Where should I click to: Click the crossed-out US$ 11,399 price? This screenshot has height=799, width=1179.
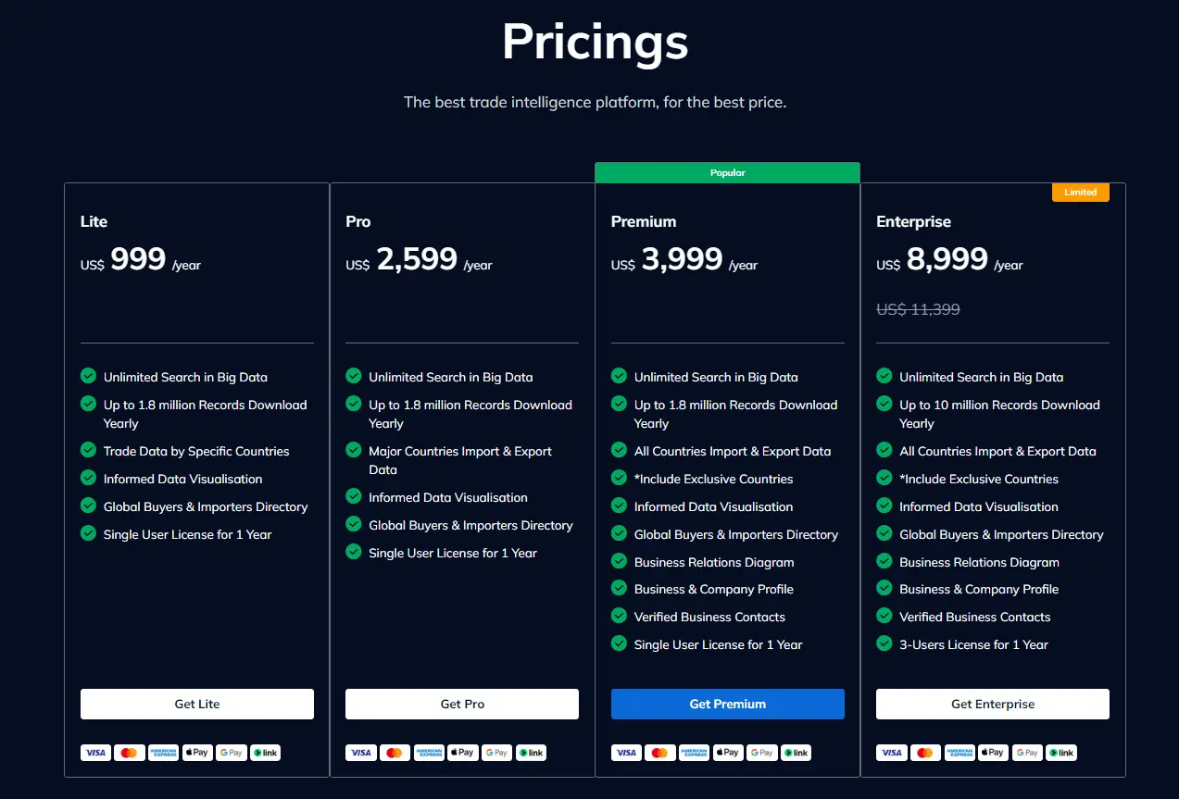[x=918, y=309]
